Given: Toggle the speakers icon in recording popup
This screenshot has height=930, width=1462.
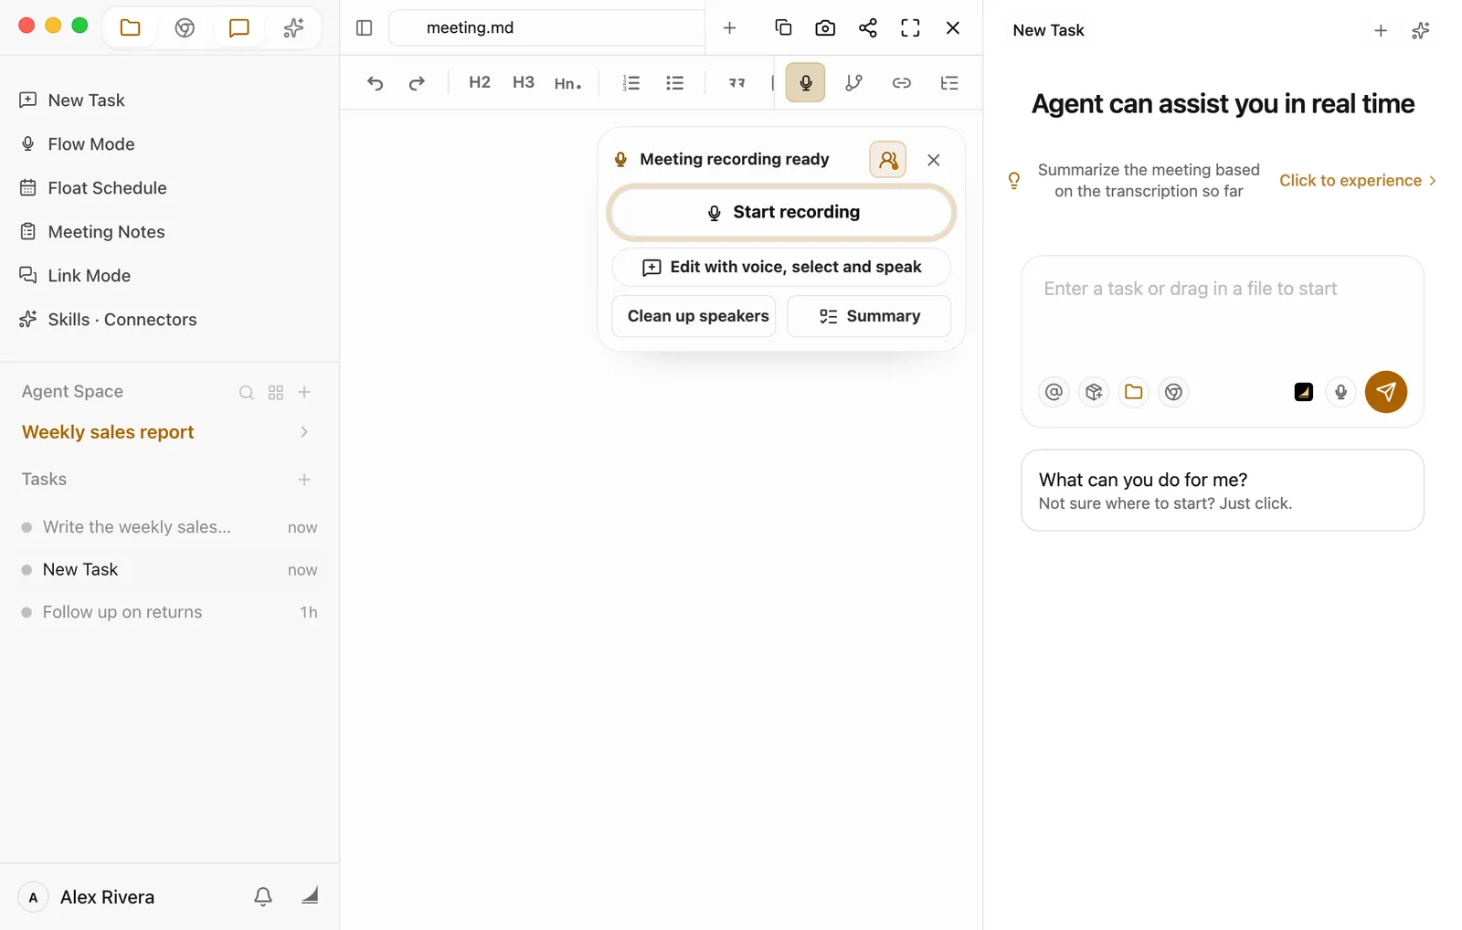Looking at the screenshot, I should (888, 160).
